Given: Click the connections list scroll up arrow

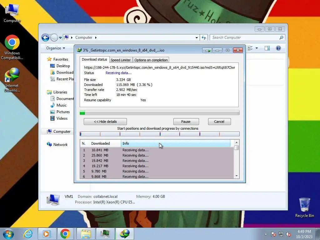Looking at the screenshot, I should (237, 142).
